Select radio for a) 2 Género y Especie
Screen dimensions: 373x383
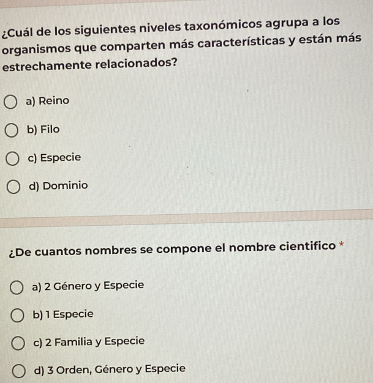coord(17,288)
